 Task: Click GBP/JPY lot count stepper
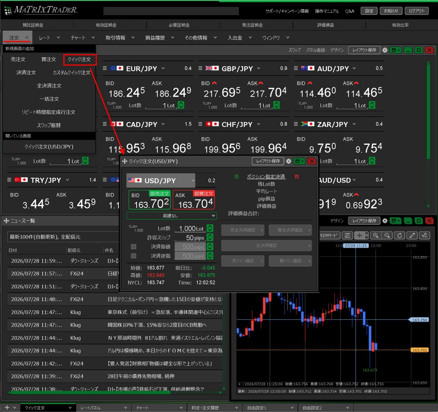(277, 105)
